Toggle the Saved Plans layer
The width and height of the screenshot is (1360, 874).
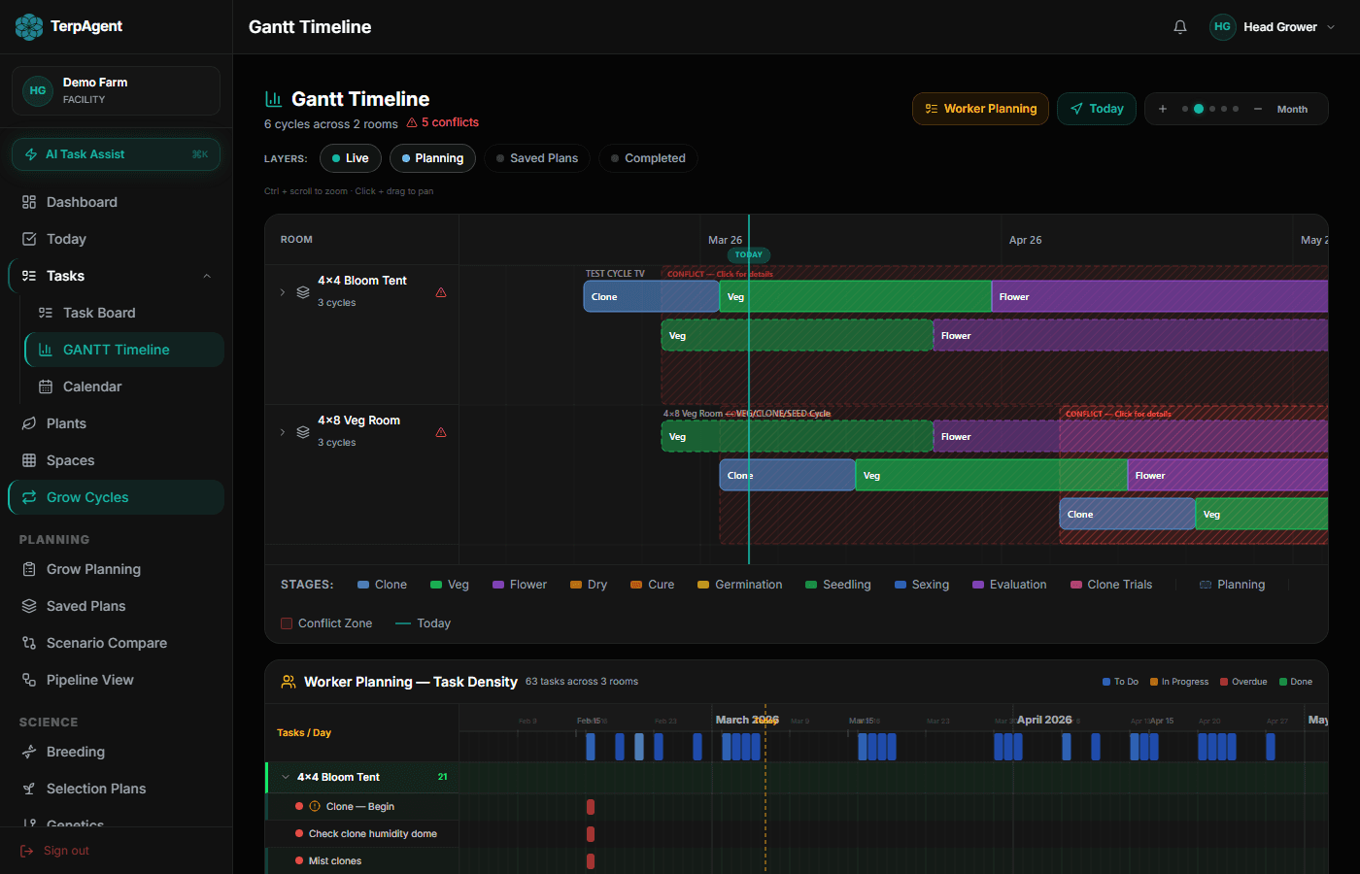[x=537, y=158]
